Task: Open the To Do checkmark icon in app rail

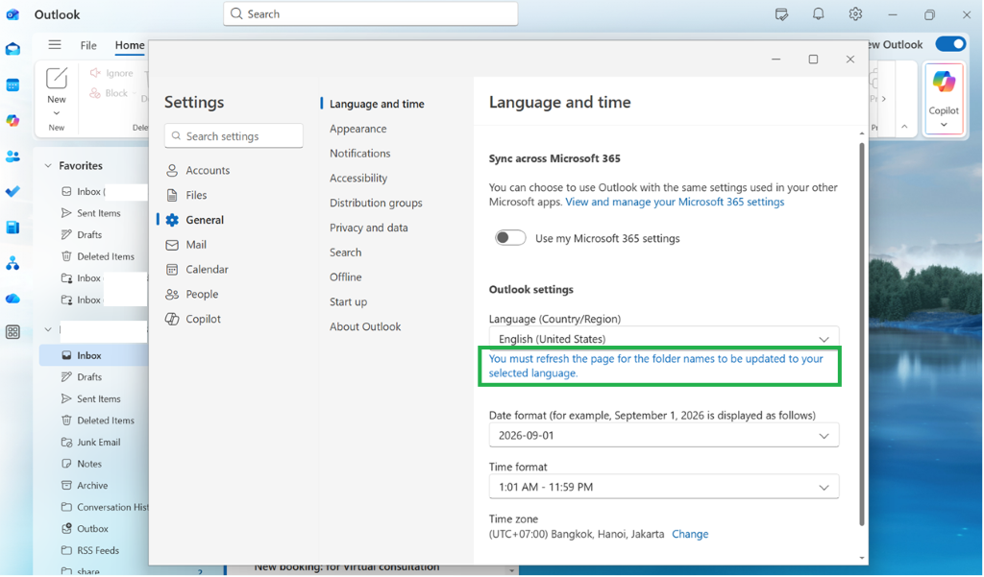Action: (x=12, y=191)
